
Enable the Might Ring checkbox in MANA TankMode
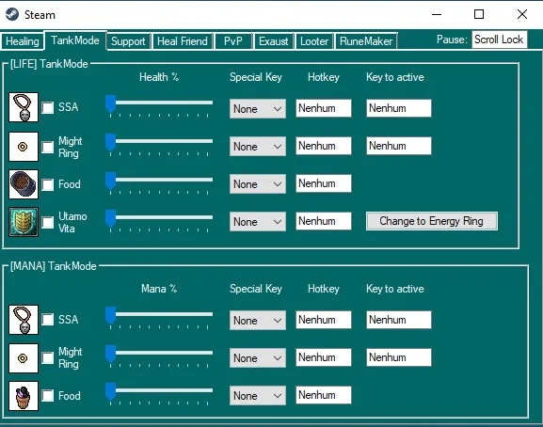48,357
